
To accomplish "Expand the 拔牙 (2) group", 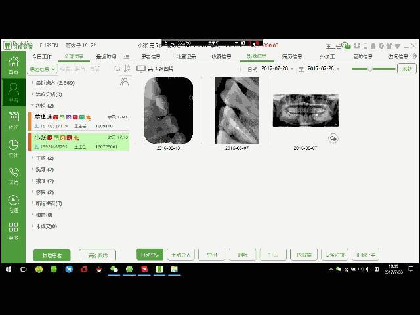I will 32,180.
